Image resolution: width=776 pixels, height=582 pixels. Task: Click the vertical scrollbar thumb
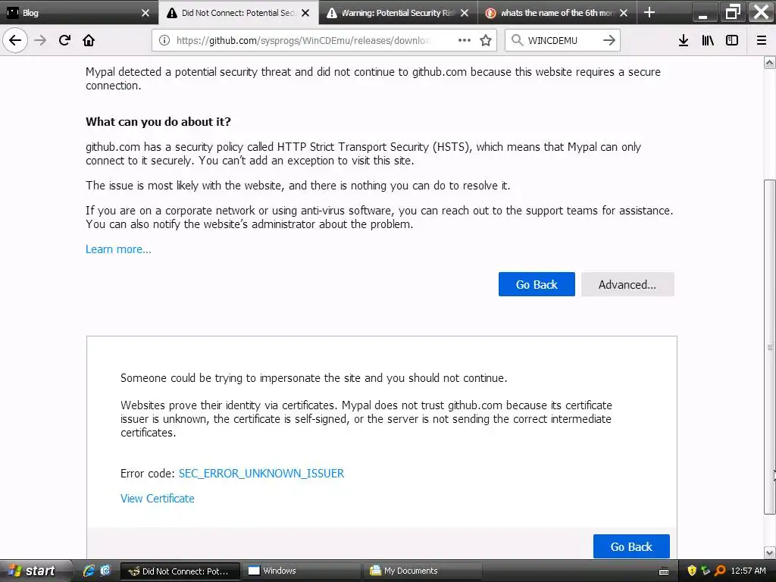point(770,347)
